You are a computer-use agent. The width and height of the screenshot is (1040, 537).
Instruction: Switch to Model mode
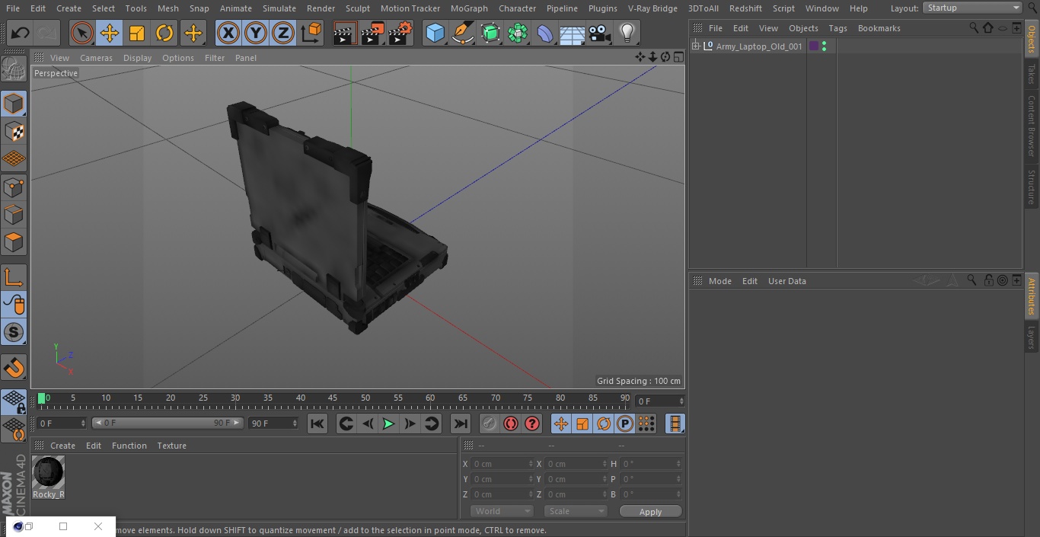14,104
